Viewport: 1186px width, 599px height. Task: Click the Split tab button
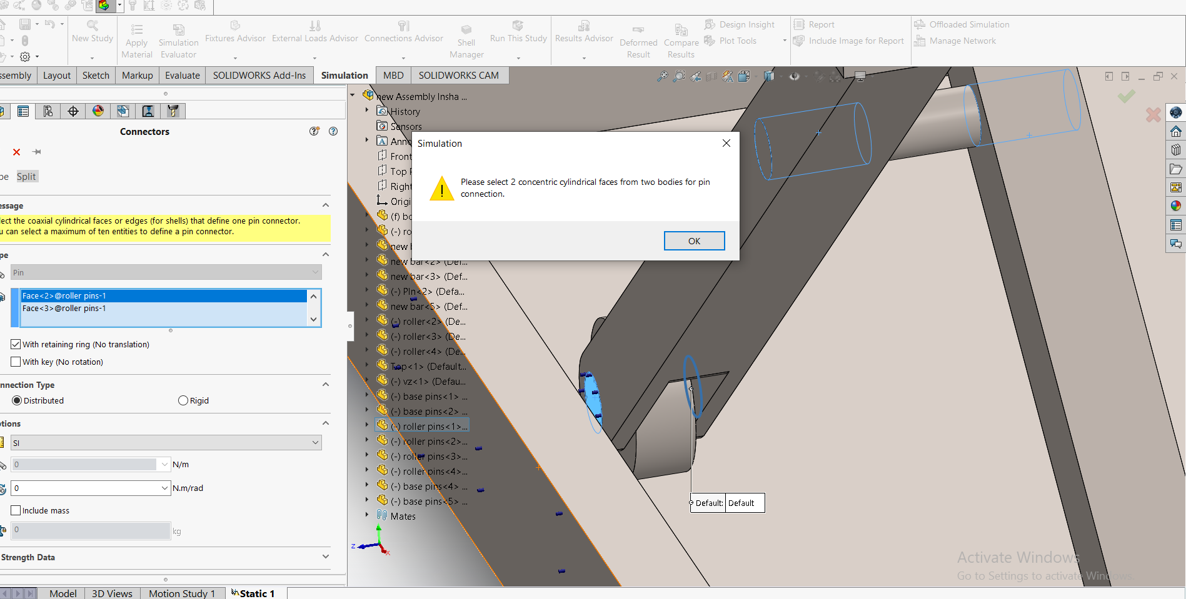(26, 176)
